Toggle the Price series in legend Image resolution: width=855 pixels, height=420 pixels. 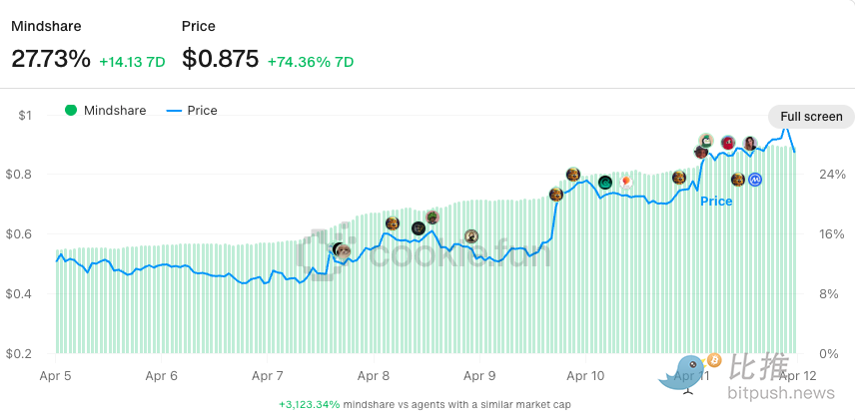point(202,110)
